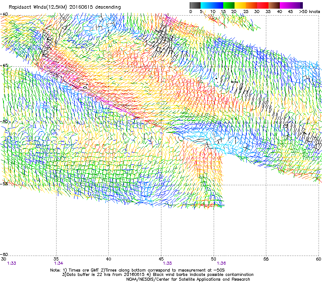
Task: Click the "-50" latitude axis label
Action: click(x=4, y=121)
